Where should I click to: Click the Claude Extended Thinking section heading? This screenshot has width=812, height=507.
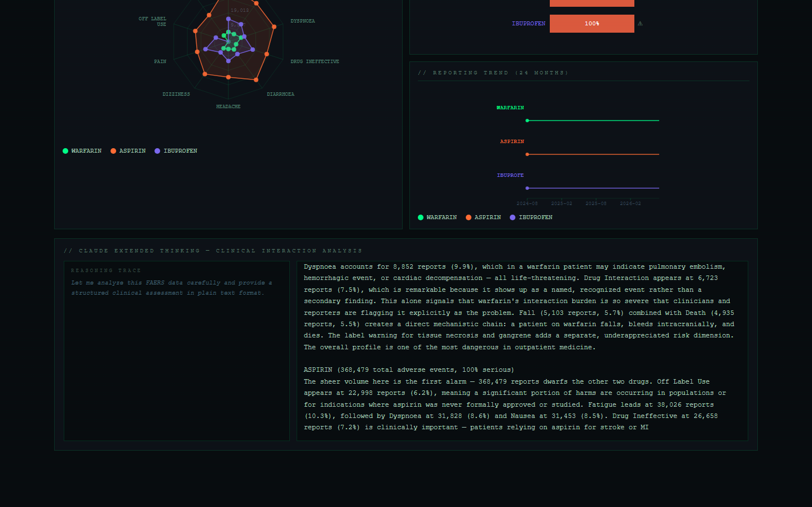coord(213,251)
